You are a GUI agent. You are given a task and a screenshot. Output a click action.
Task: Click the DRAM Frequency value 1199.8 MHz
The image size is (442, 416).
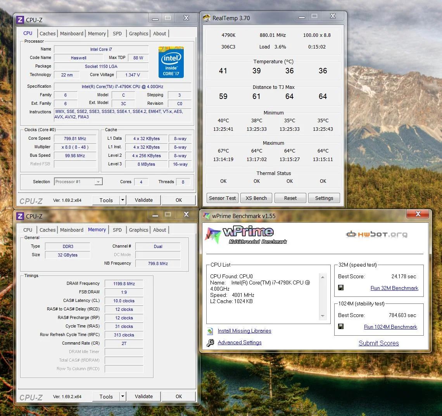coord(124,284)
